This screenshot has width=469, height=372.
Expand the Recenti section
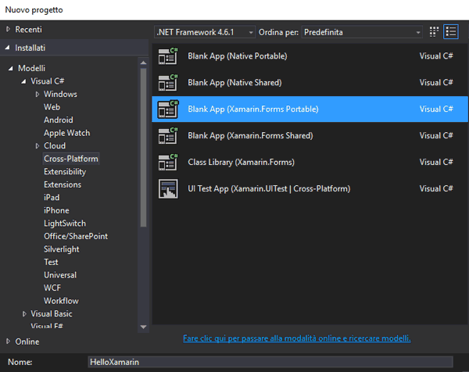click(x=9, y=29)
